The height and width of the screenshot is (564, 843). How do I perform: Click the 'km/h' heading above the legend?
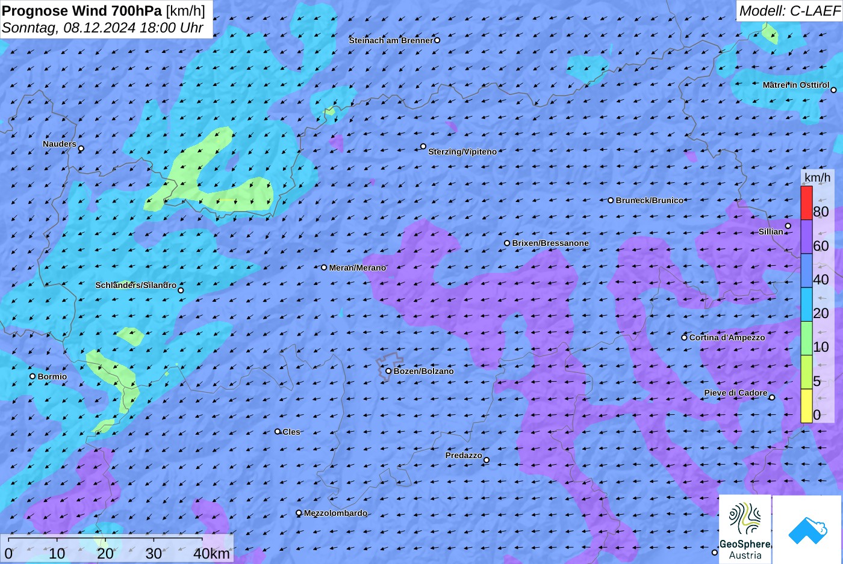[817, 177]
